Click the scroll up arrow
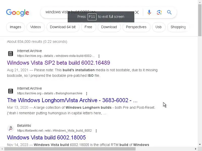The image size is (202, 151). (x=200, y=2)
